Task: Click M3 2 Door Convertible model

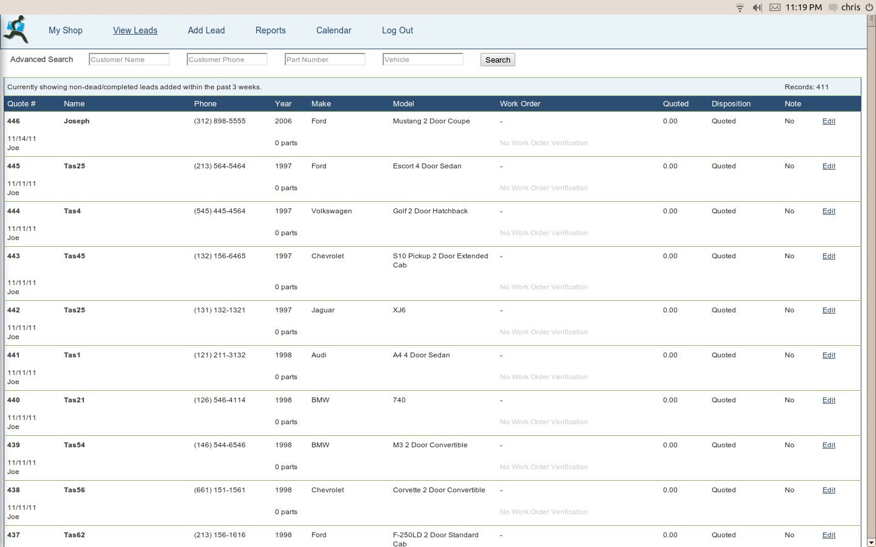Action: 430,445
